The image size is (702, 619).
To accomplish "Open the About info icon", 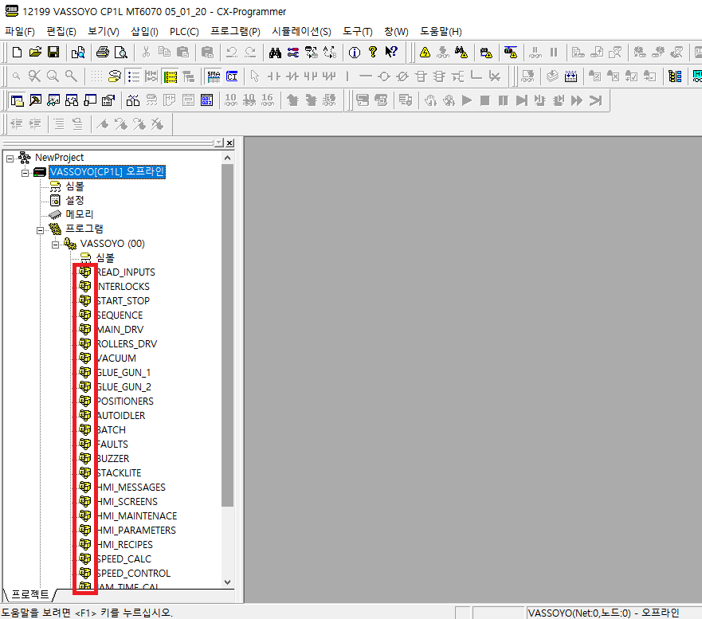I will click(354, 53).
